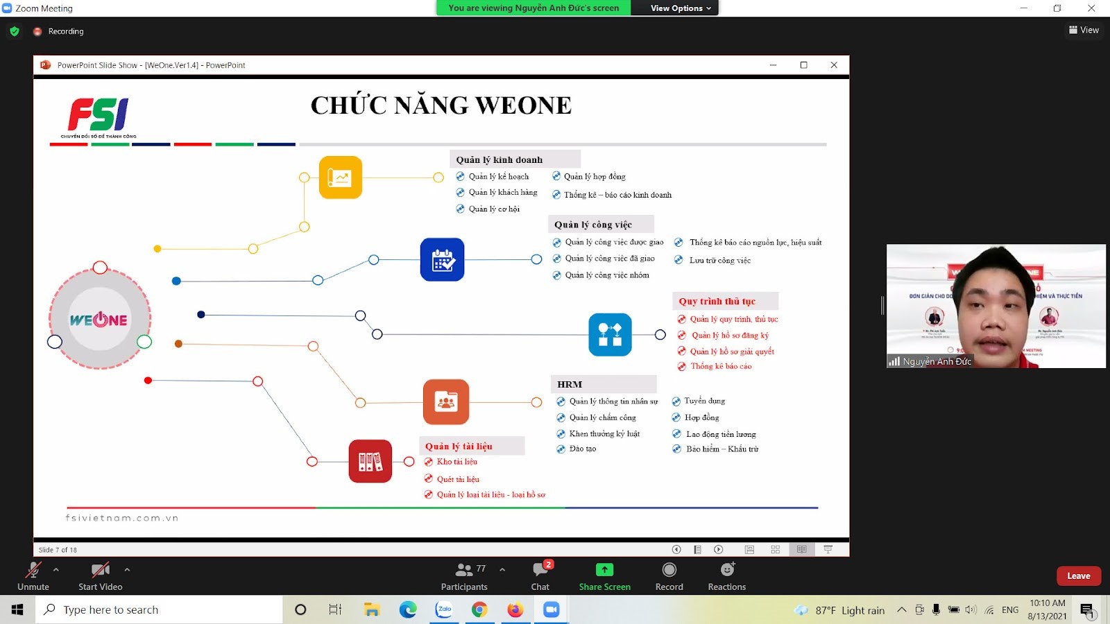Open Google Chrome from taskbar
Image resolution: width=1110 pixels, height=624 pixels.
(x=479, y=609)
